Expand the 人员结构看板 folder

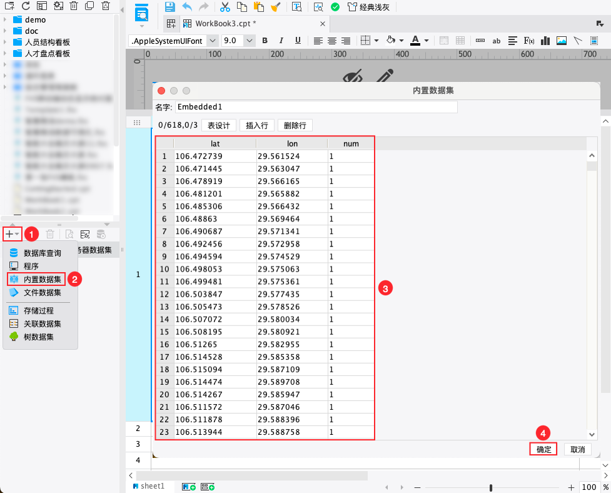(4, 42)
